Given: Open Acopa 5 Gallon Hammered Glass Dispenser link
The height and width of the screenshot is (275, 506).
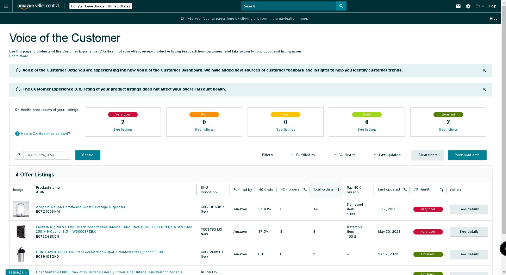Looking at the screenshot, I should pos(81,207).
